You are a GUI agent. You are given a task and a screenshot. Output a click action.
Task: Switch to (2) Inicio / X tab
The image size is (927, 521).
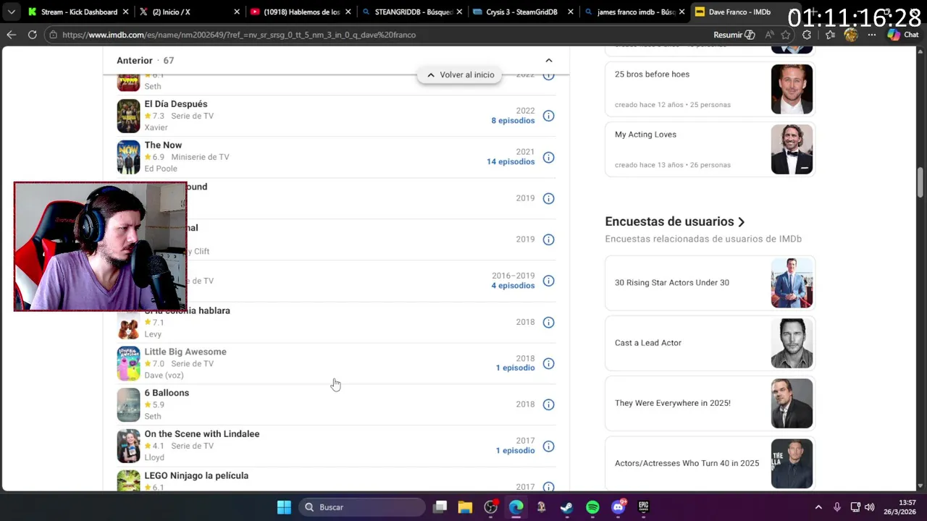[189, 12]
